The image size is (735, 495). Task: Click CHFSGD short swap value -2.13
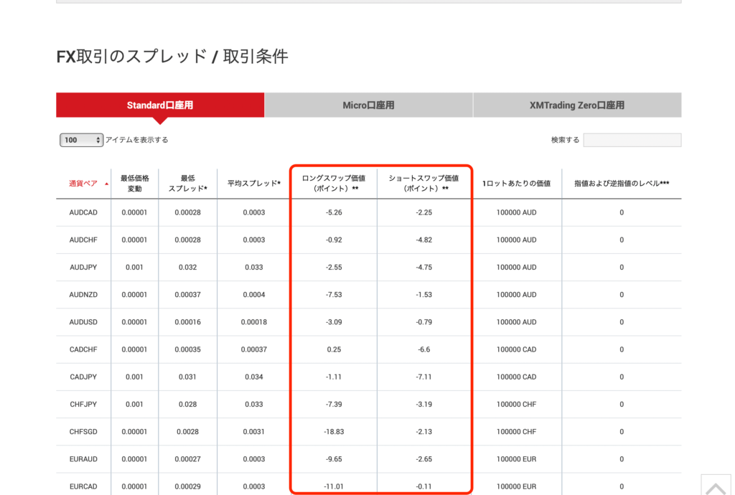coord(423,431)
